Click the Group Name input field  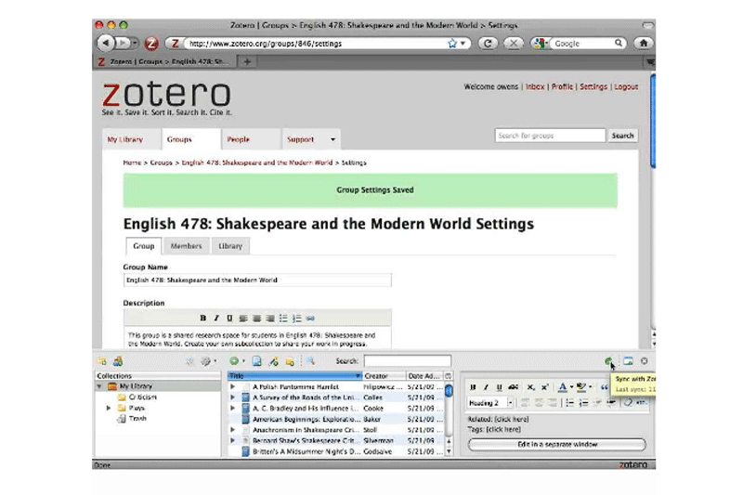(257, 280)
